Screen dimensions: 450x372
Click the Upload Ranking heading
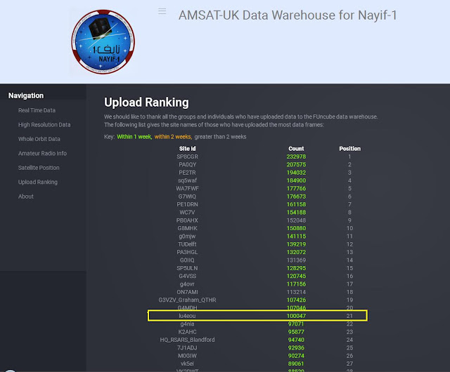(146, 102)
